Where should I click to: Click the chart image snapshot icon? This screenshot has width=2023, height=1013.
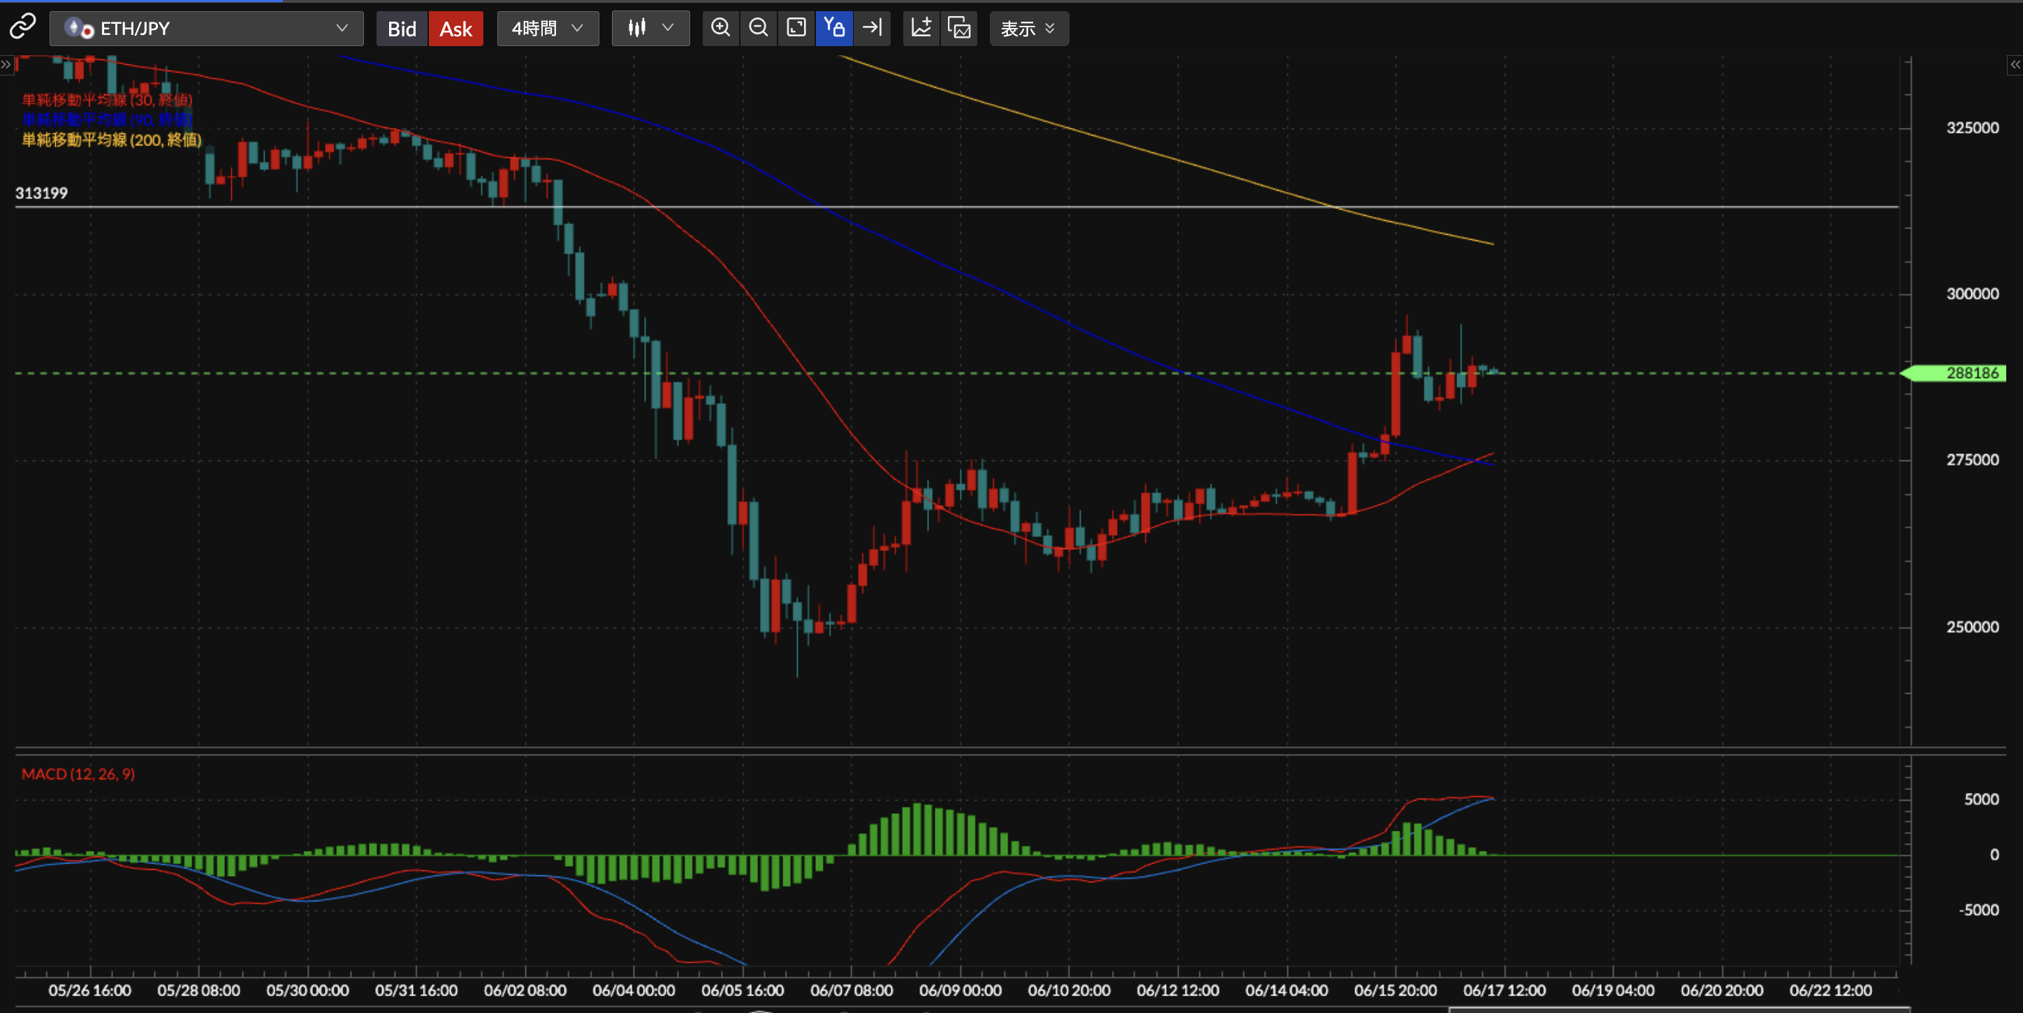[959, 28]
